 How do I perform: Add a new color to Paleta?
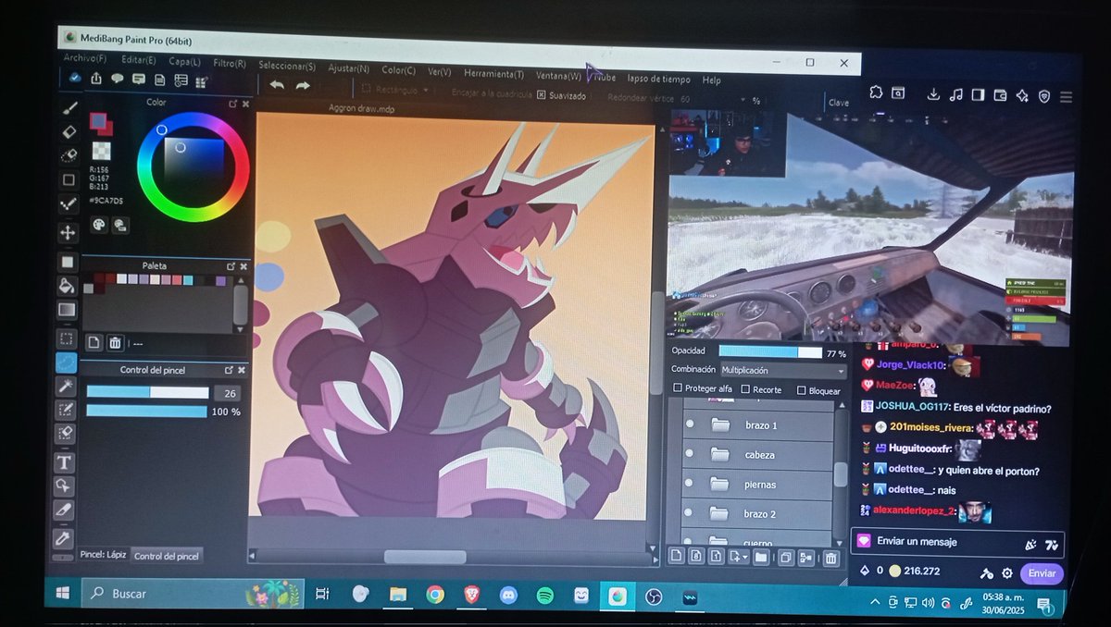tap(94, 342)
